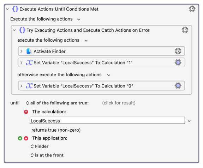Remove the This application condition with red minus
The image size is (203, 168).
point(26,138)
